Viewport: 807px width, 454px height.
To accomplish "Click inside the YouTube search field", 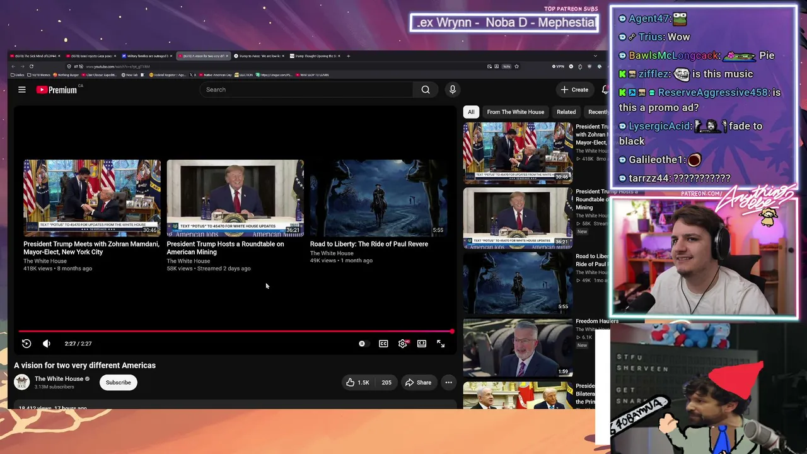I will (x=306, y=90).
